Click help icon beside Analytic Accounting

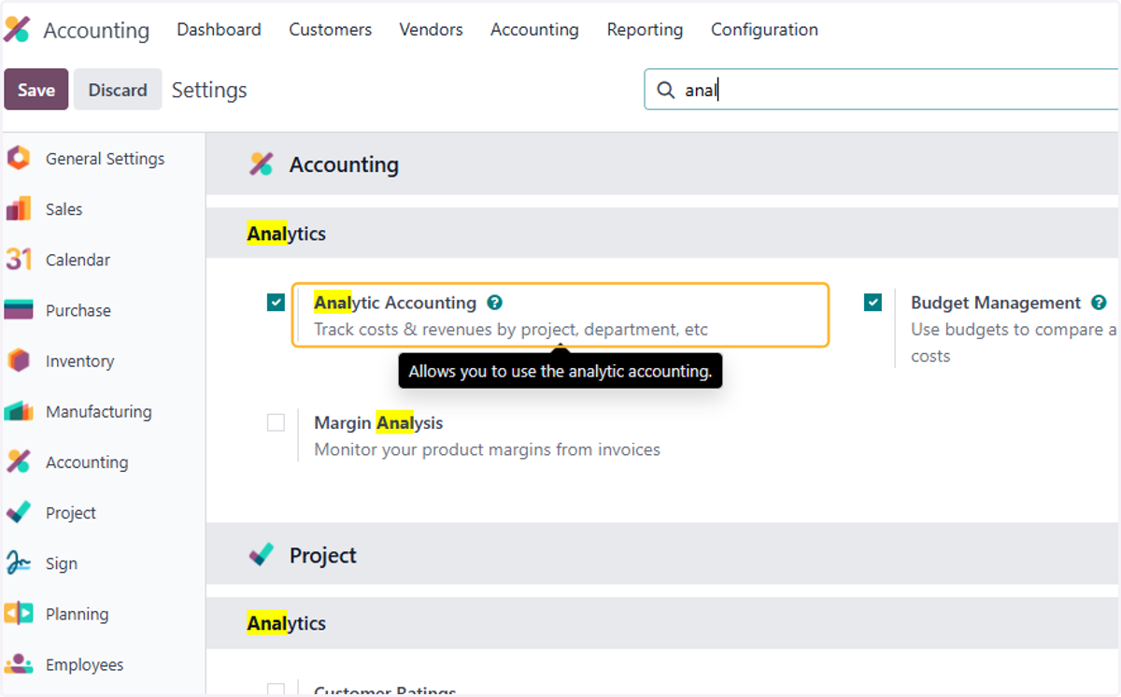(495, 303)
